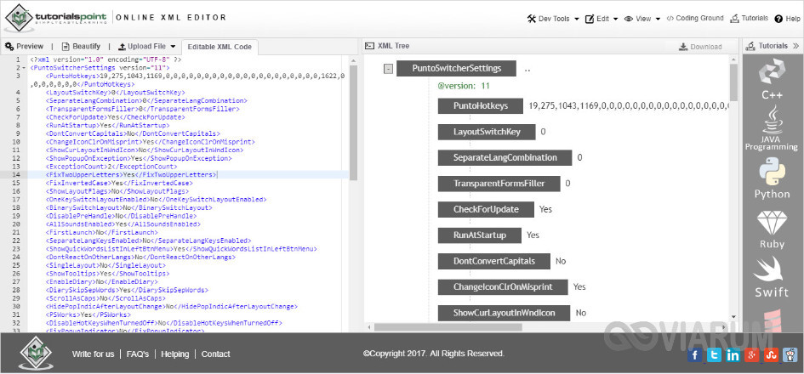Viewport: 804px width, 374px height.
Task: Open the Ruby tutorial icon
Action: click(x=772, y=230)
